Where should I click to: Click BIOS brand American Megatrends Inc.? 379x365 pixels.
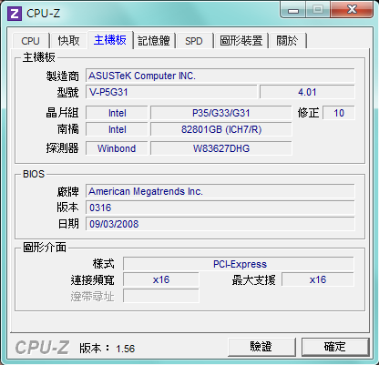click(220, 191)
